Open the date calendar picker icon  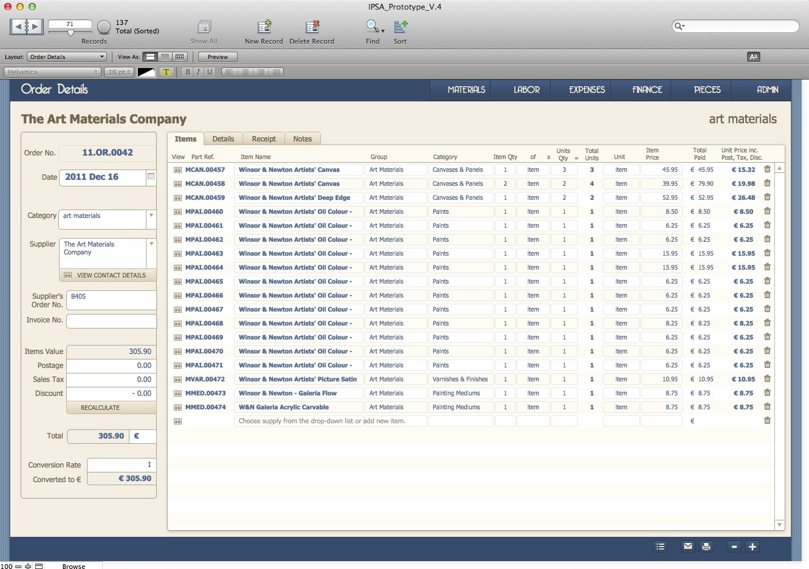coord(151,177)
